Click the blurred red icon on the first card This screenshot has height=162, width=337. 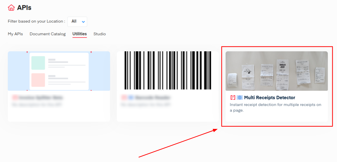point(15,98)
